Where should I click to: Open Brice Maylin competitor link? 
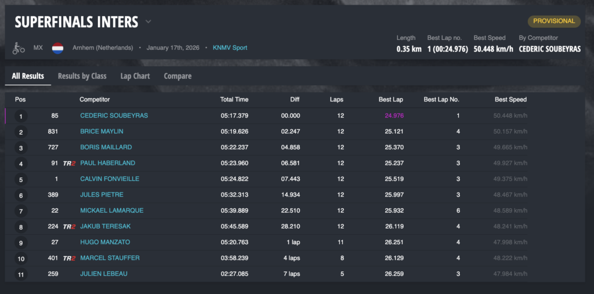[x=102, y=132]
